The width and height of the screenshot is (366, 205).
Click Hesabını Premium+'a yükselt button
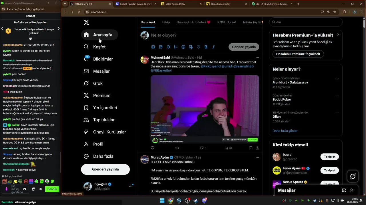[298, 54]
